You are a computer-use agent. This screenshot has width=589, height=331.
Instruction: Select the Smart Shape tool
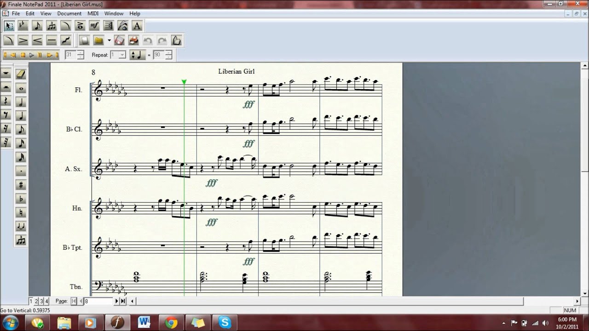point(66,25)
